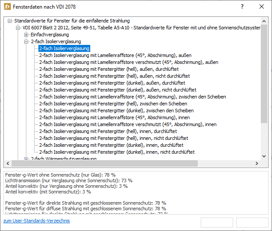Select Fenstergitter (hell), außen, durchlüftet
Screen dimensions: 272x231
click(109, 69)
